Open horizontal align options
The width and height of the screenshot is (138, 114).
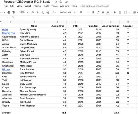pyautogui.click(x=135, y=12)
